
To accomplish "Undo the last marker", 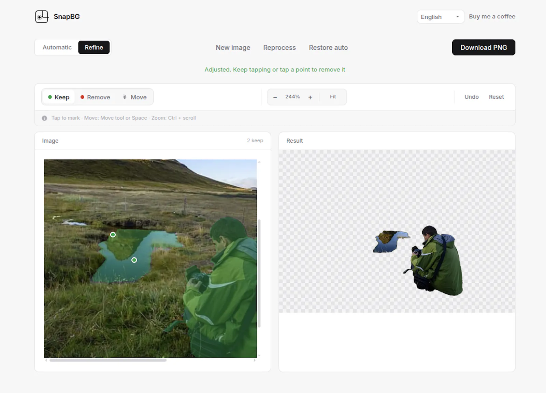I will coord(471,97).
